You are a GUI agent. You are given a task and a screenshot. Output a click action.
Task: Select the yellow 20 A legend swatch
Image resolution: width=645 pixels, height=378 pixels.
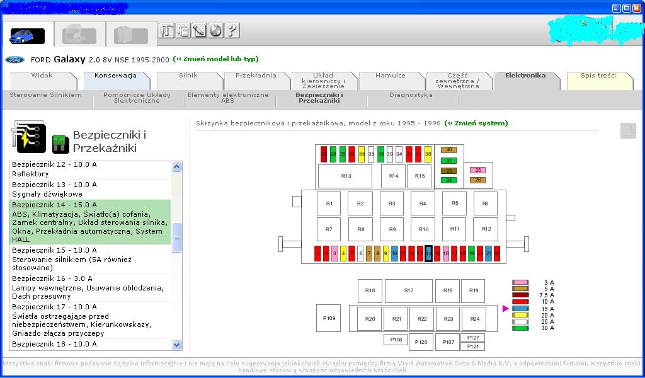(x=520, y=315)
